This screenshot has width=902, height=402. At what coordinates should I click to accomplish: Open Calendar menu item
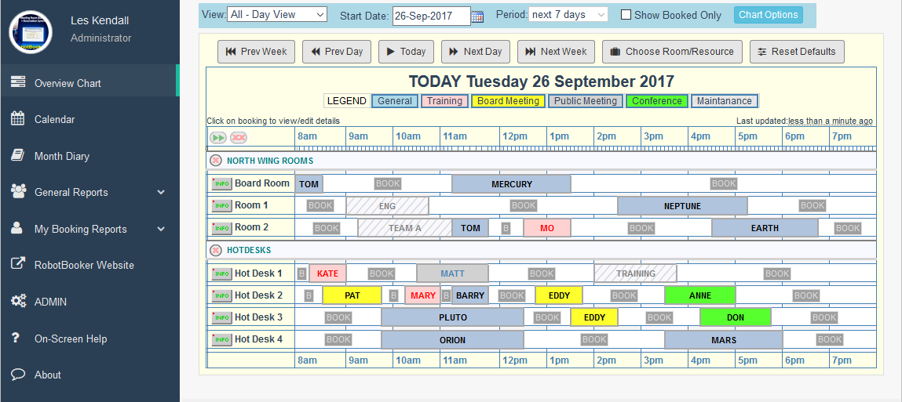(89, 119)
